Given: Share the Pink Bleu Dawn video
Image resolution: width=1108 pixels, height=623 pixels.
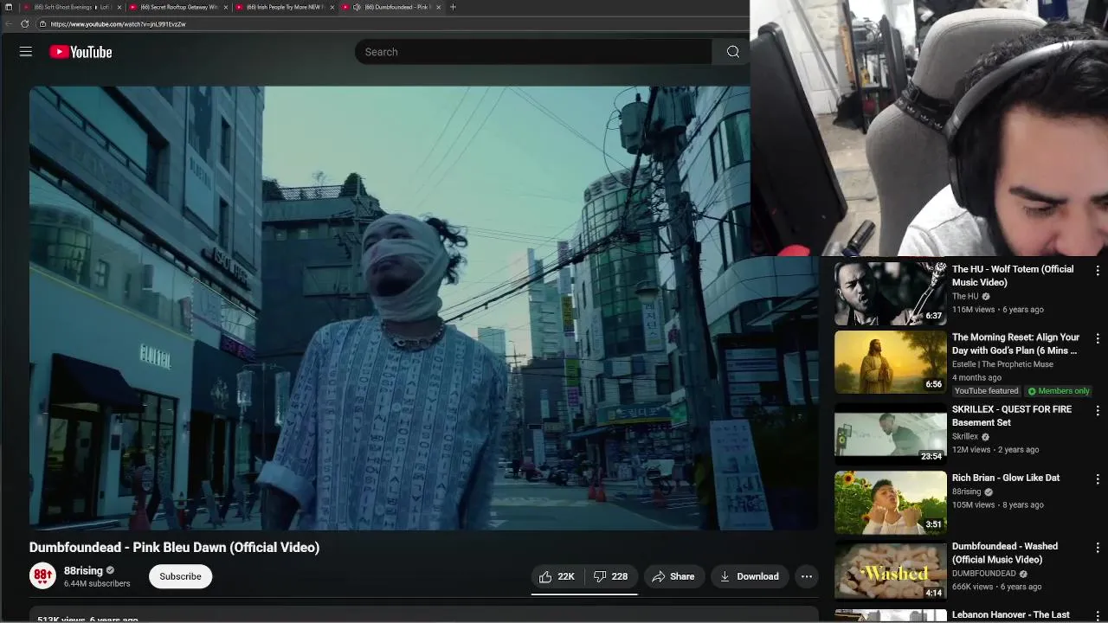Looking at the screenshot, I should click(673, 576).
